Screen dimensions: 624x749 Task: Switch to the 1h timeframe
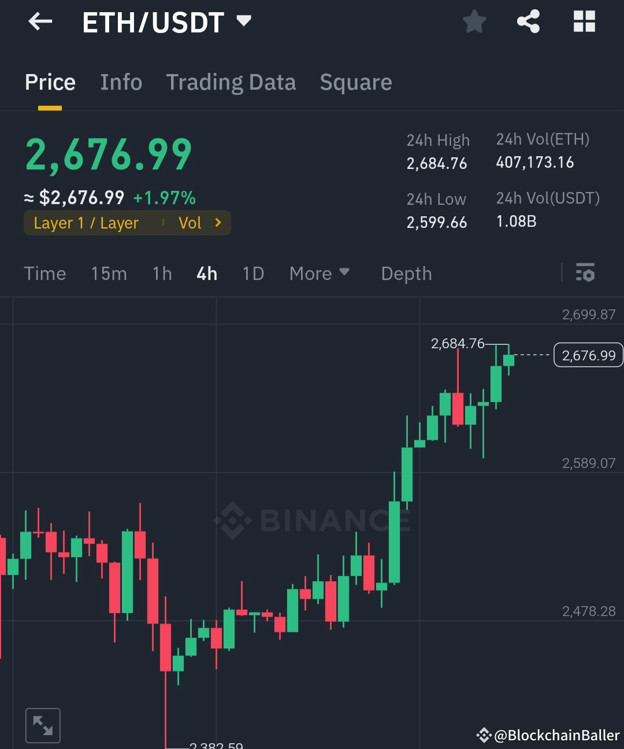[161, 273]
